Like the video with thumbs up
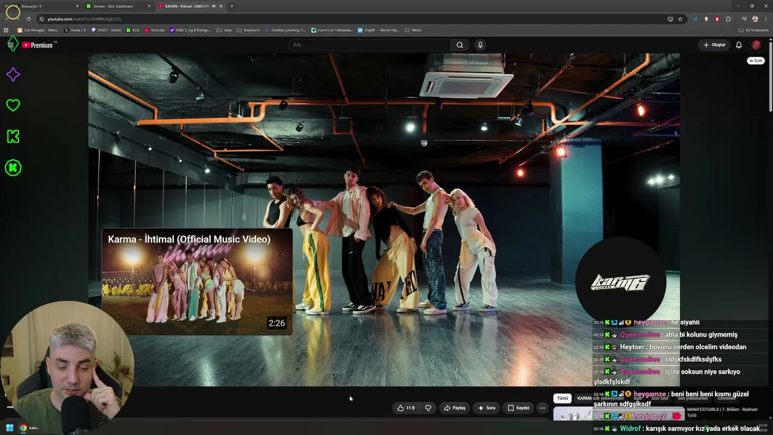This screenshot has height=435, width=773. pyautogui.click(x=406, y=408)
